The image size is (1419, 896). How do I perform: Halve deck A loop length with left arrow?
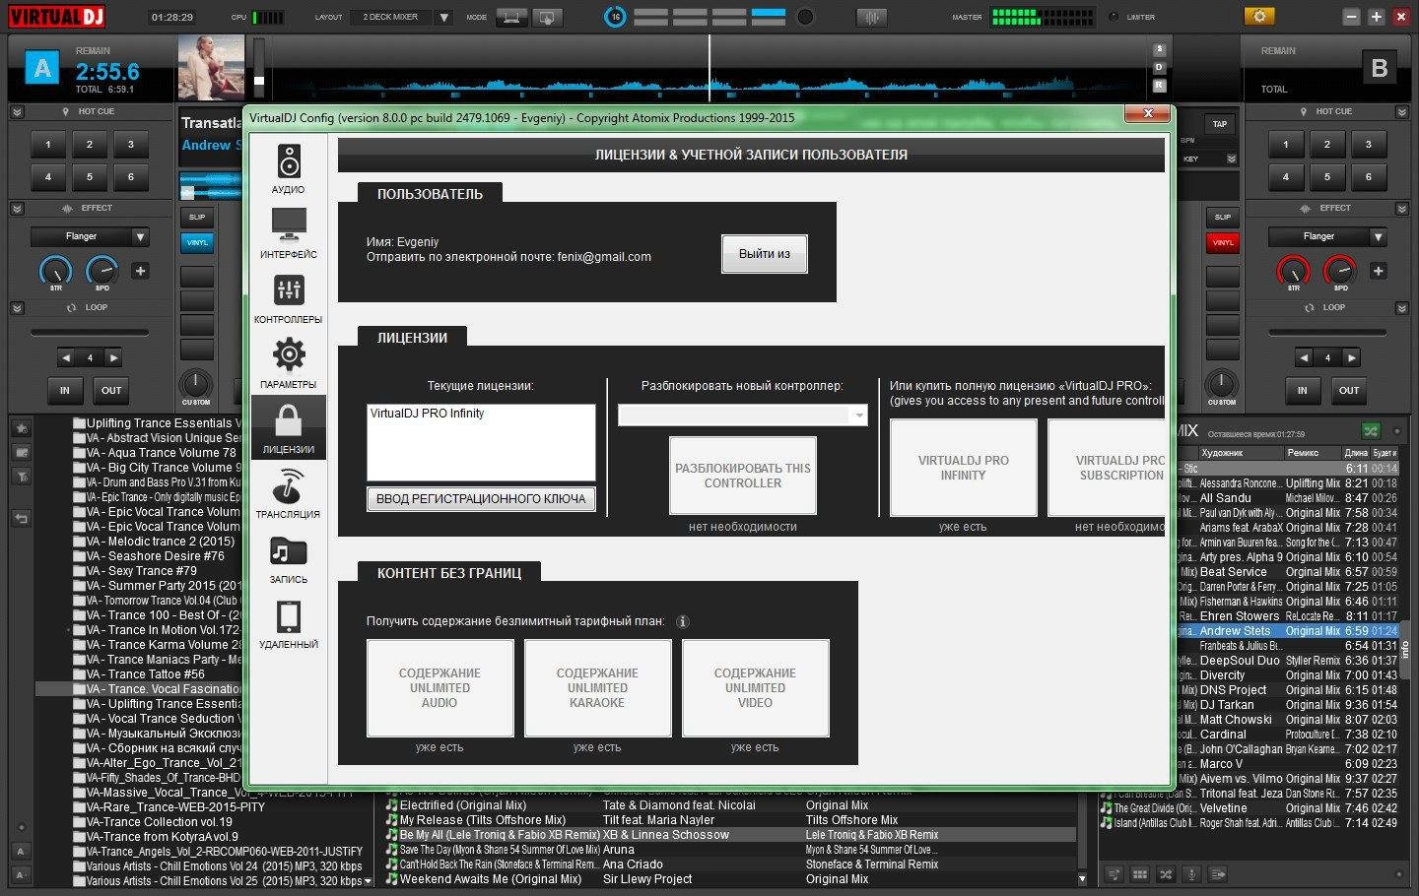tap(66, 358)
